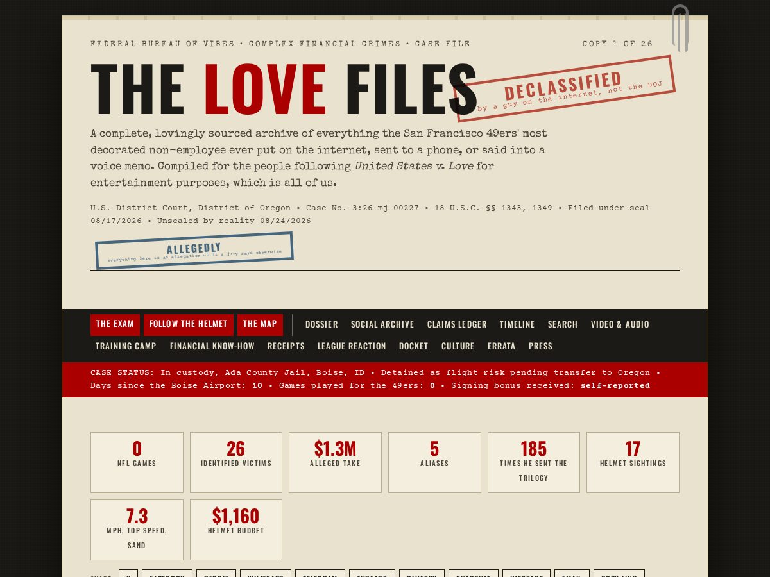The height and width of the screenshot is (577, 770).
Task: Click 'Unsealed by reality 08/24/2026' text
Action: click(234, 221)
